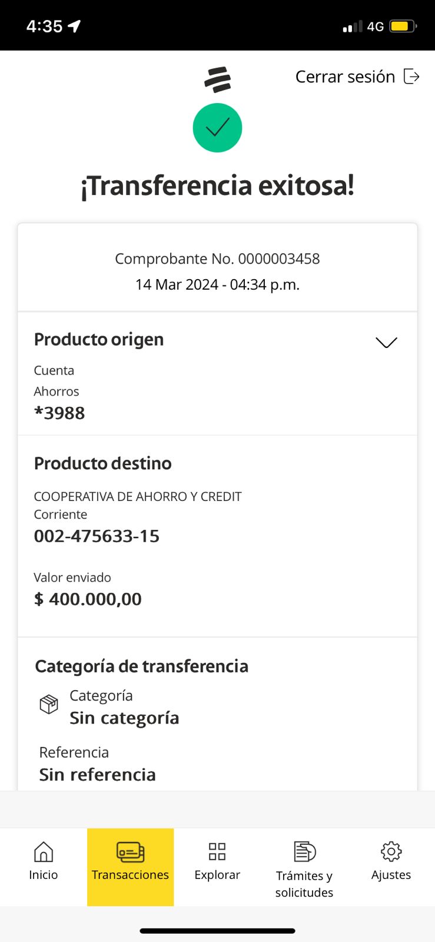
Task: Tap the Bancolombia logo at top
Action: pyautogui.click(x=218, y=79)
